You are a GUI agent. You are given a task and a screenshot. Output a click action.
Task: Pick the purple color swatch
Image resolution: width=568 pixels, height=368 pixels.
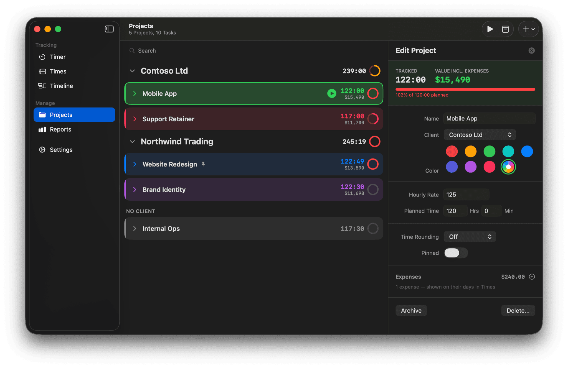click(x=470, y=167)
